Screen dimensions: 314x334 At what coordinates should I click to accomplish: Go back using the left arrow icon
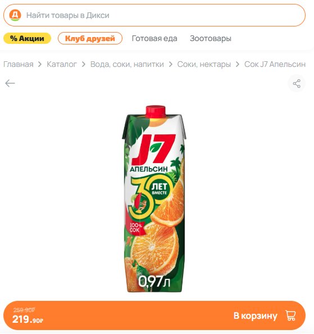(x=10, y=83)
